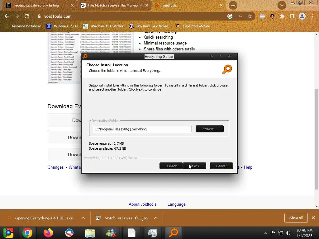Image resolution: width=319 pixels, height=239 pixels.
Task: Open File Explorer from the taskbar
Action: tap(90, 233)
